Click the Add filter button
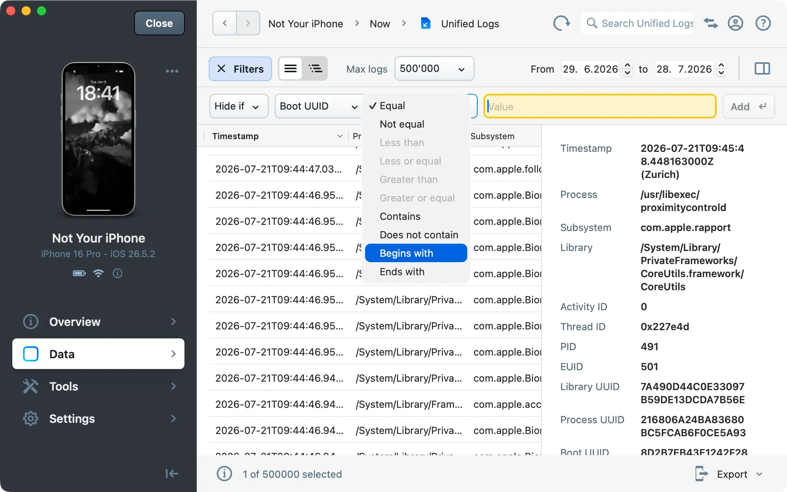Viewport: 787px width, 492px height. point(749,106)
